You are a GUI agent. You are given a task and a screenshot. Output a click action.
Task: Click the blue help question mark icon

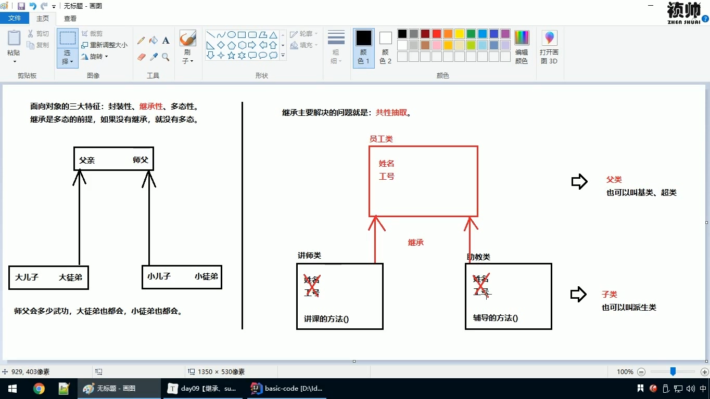[x=705, y=18]
